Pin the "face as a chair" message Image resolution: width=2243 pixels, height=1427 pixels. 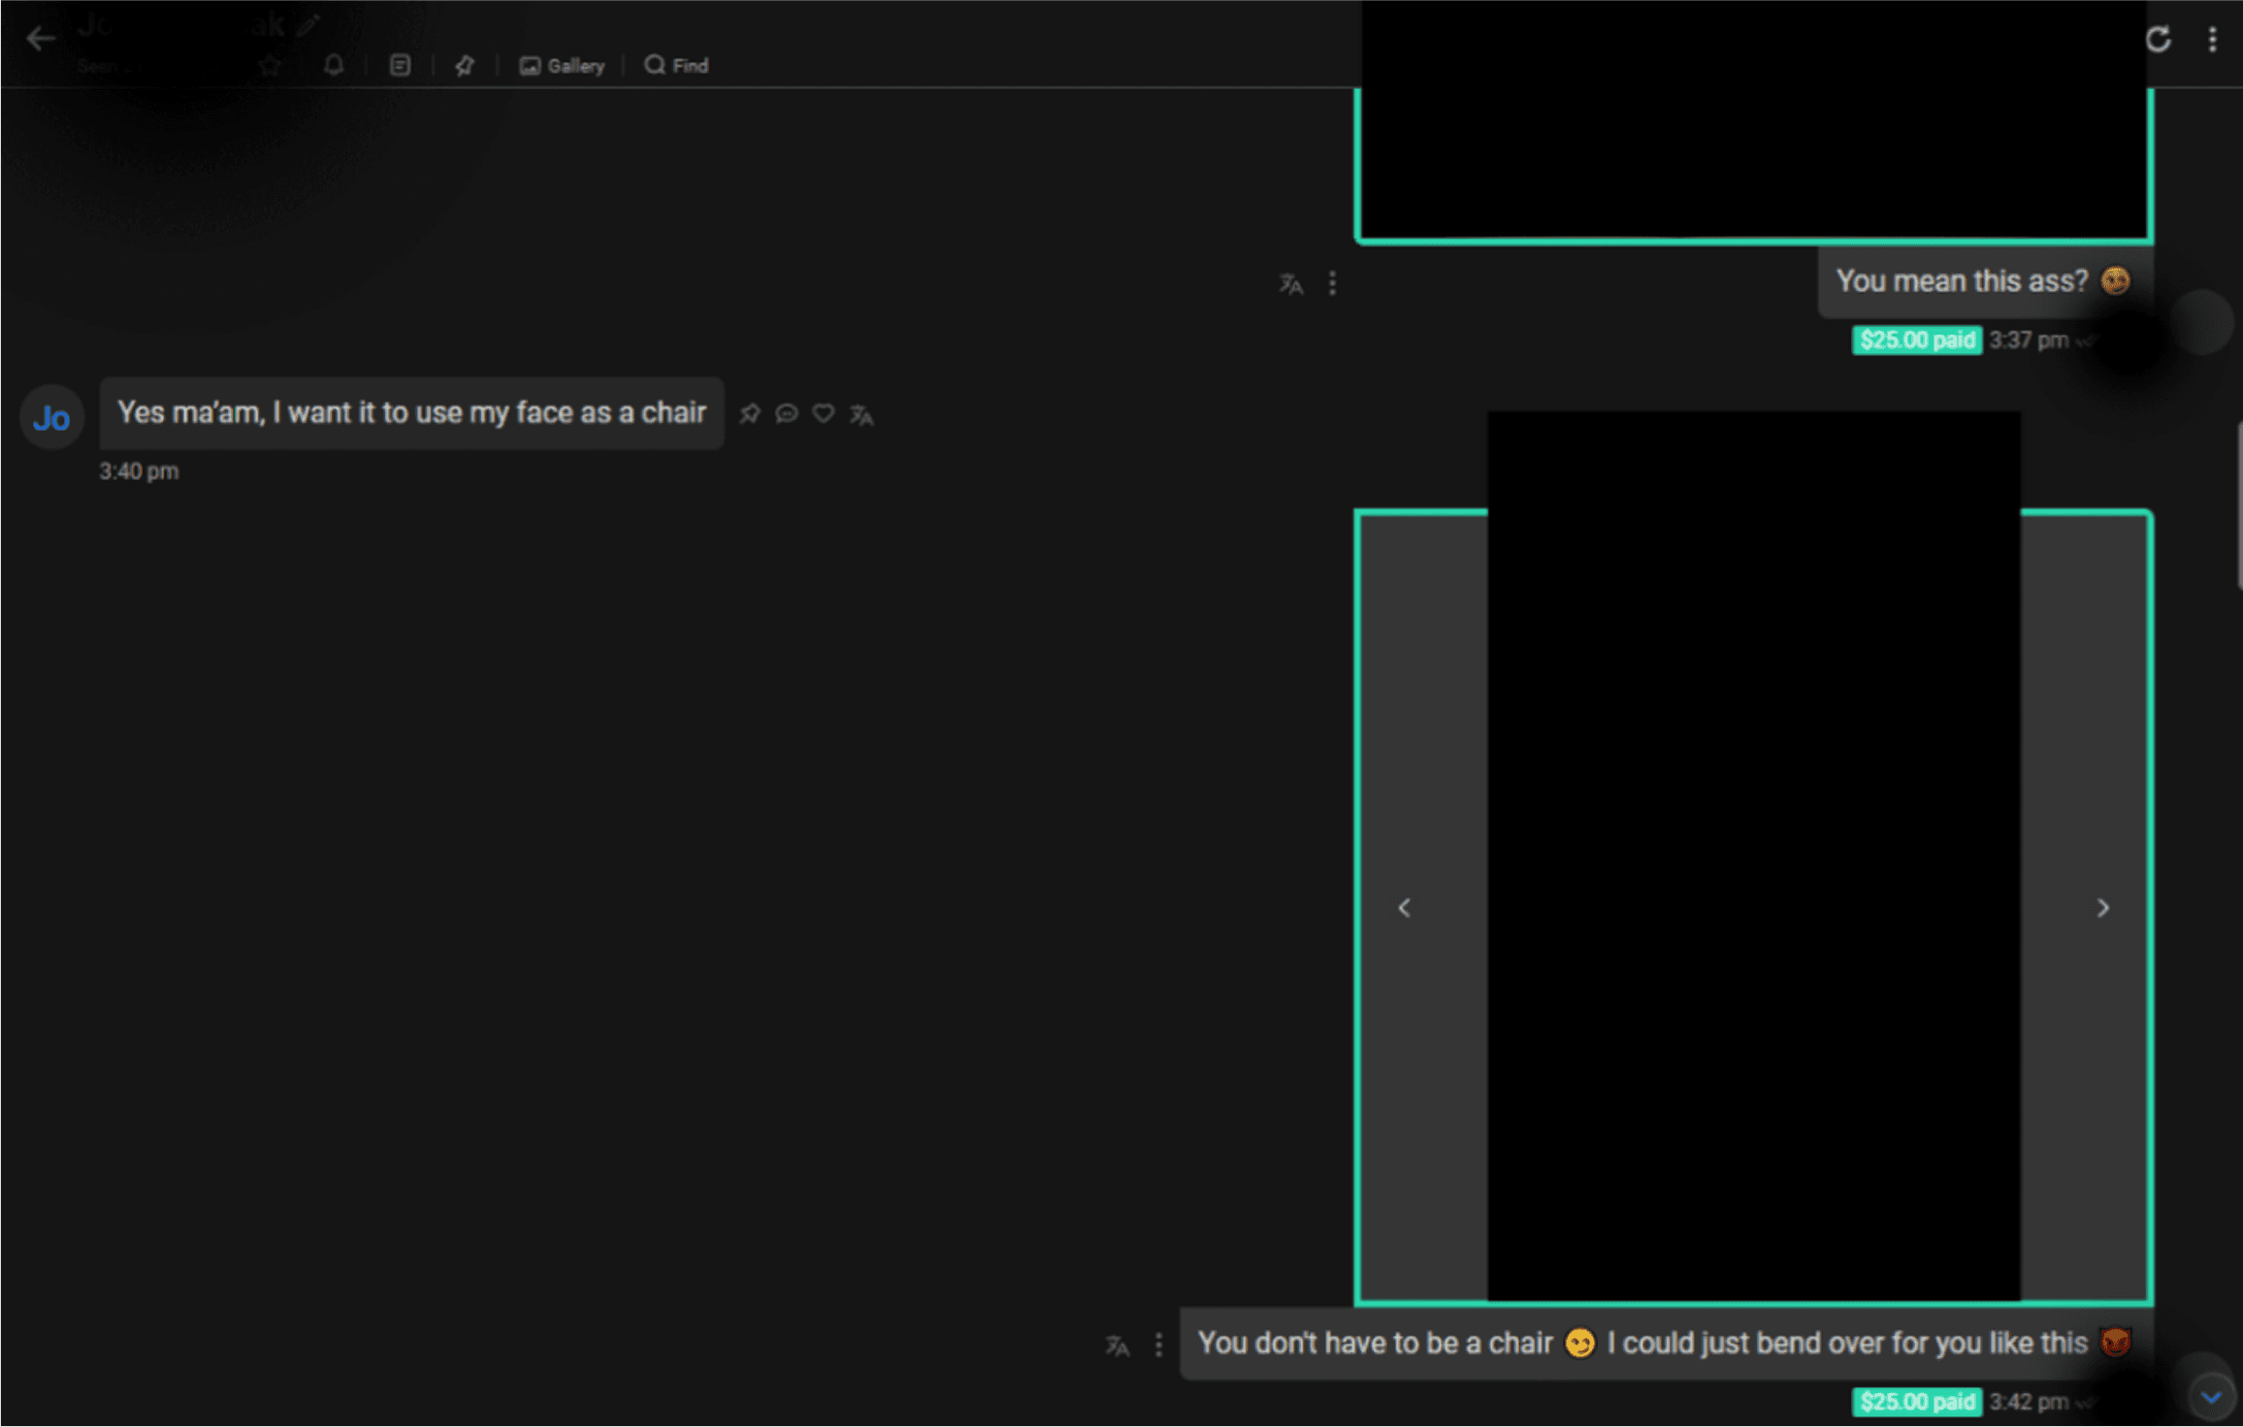click(x=749, y=413)
